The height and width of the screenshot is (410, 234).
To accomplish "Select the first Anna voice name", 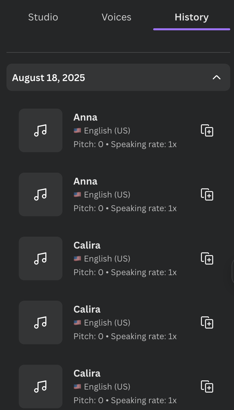I will (x=85, y=117).
